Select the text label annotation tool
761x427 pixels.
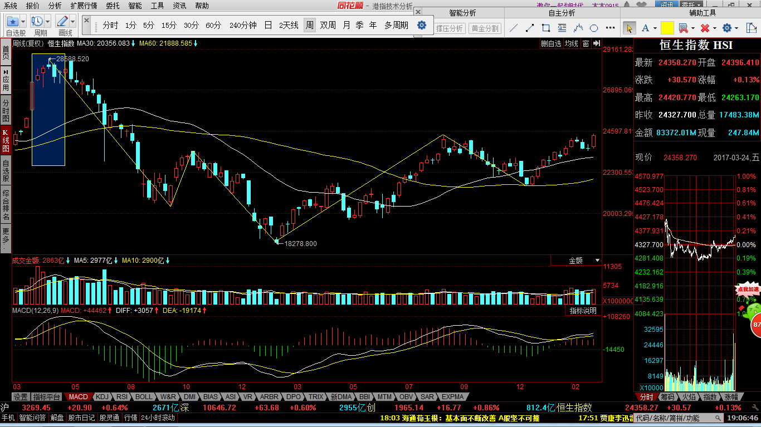pos(562,28)
